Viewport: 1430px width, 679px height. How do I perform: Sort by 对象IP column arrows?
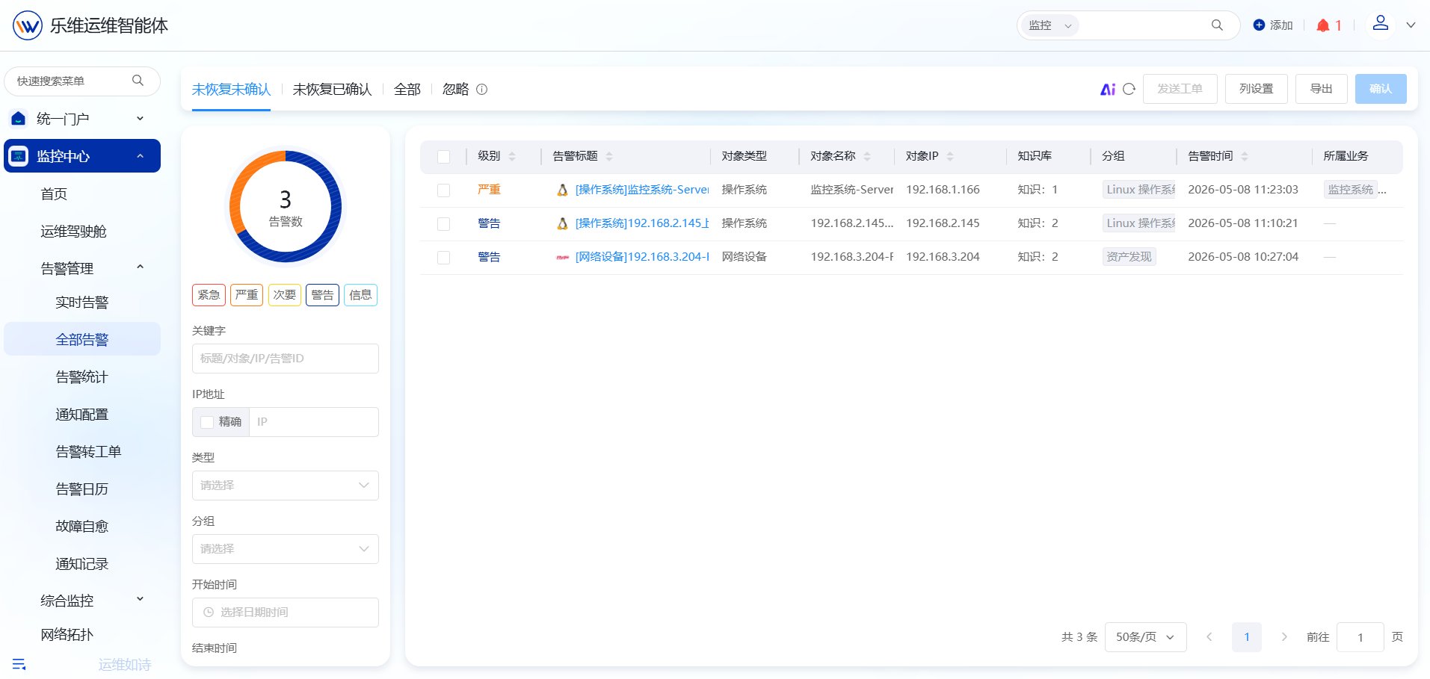[x=950, y=156]
